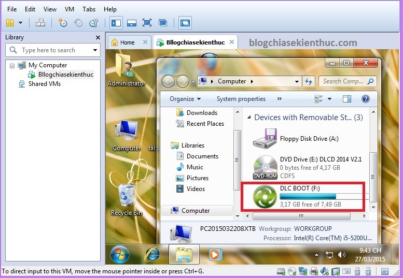Viewport: 403px width, 278px height.
Task: Select DVD Drive (E:) DLCD 2014
Action: (x=307, y=167)
